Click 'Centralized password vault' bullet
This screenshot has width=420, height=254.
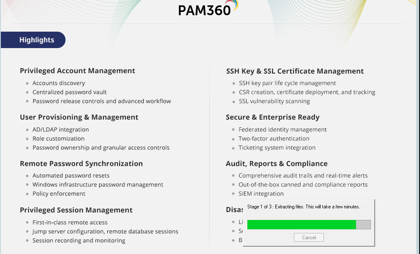(70, 92)
